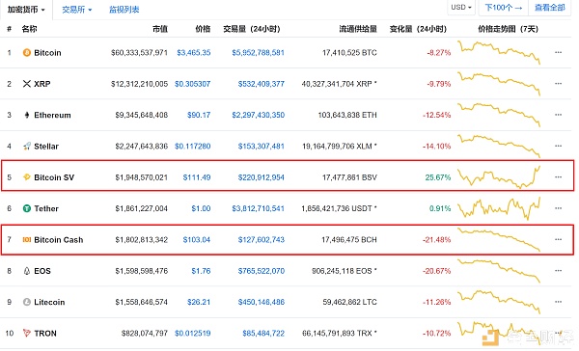Click the TRON red logo icon
The image size is (579, 351).
click(27, 334)
